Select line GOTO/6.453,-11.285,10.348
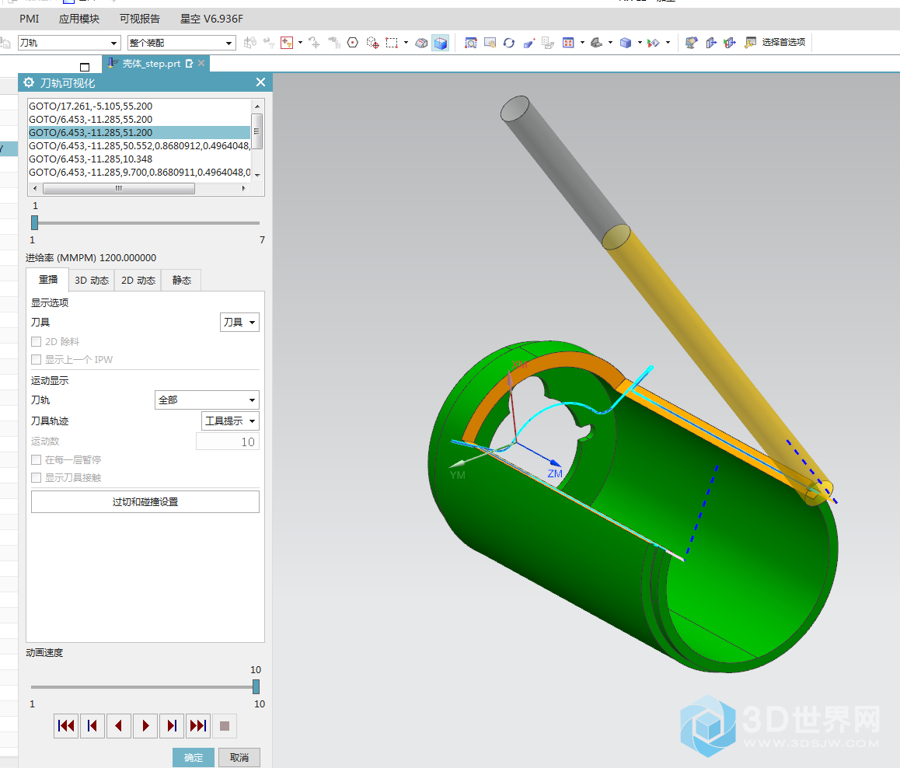Viewport: 900px width, 768px height. click(139, 159)
